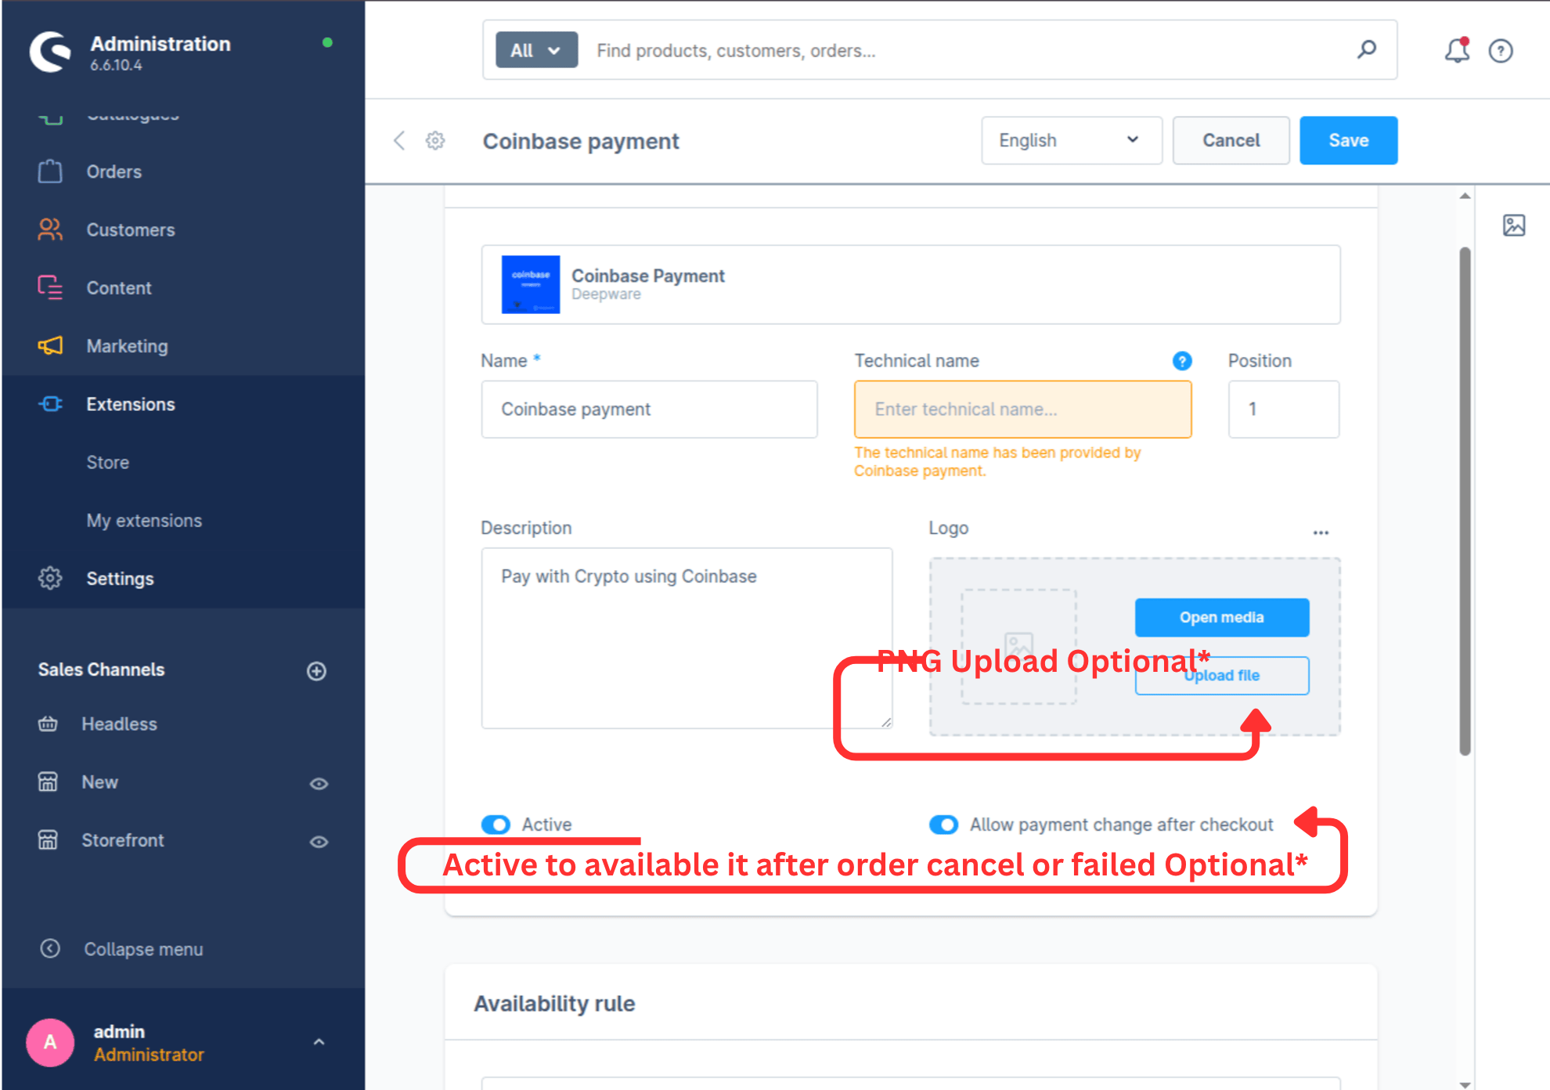
Task: Open the All search scope dropdown
Action: [x=536, y=50]
